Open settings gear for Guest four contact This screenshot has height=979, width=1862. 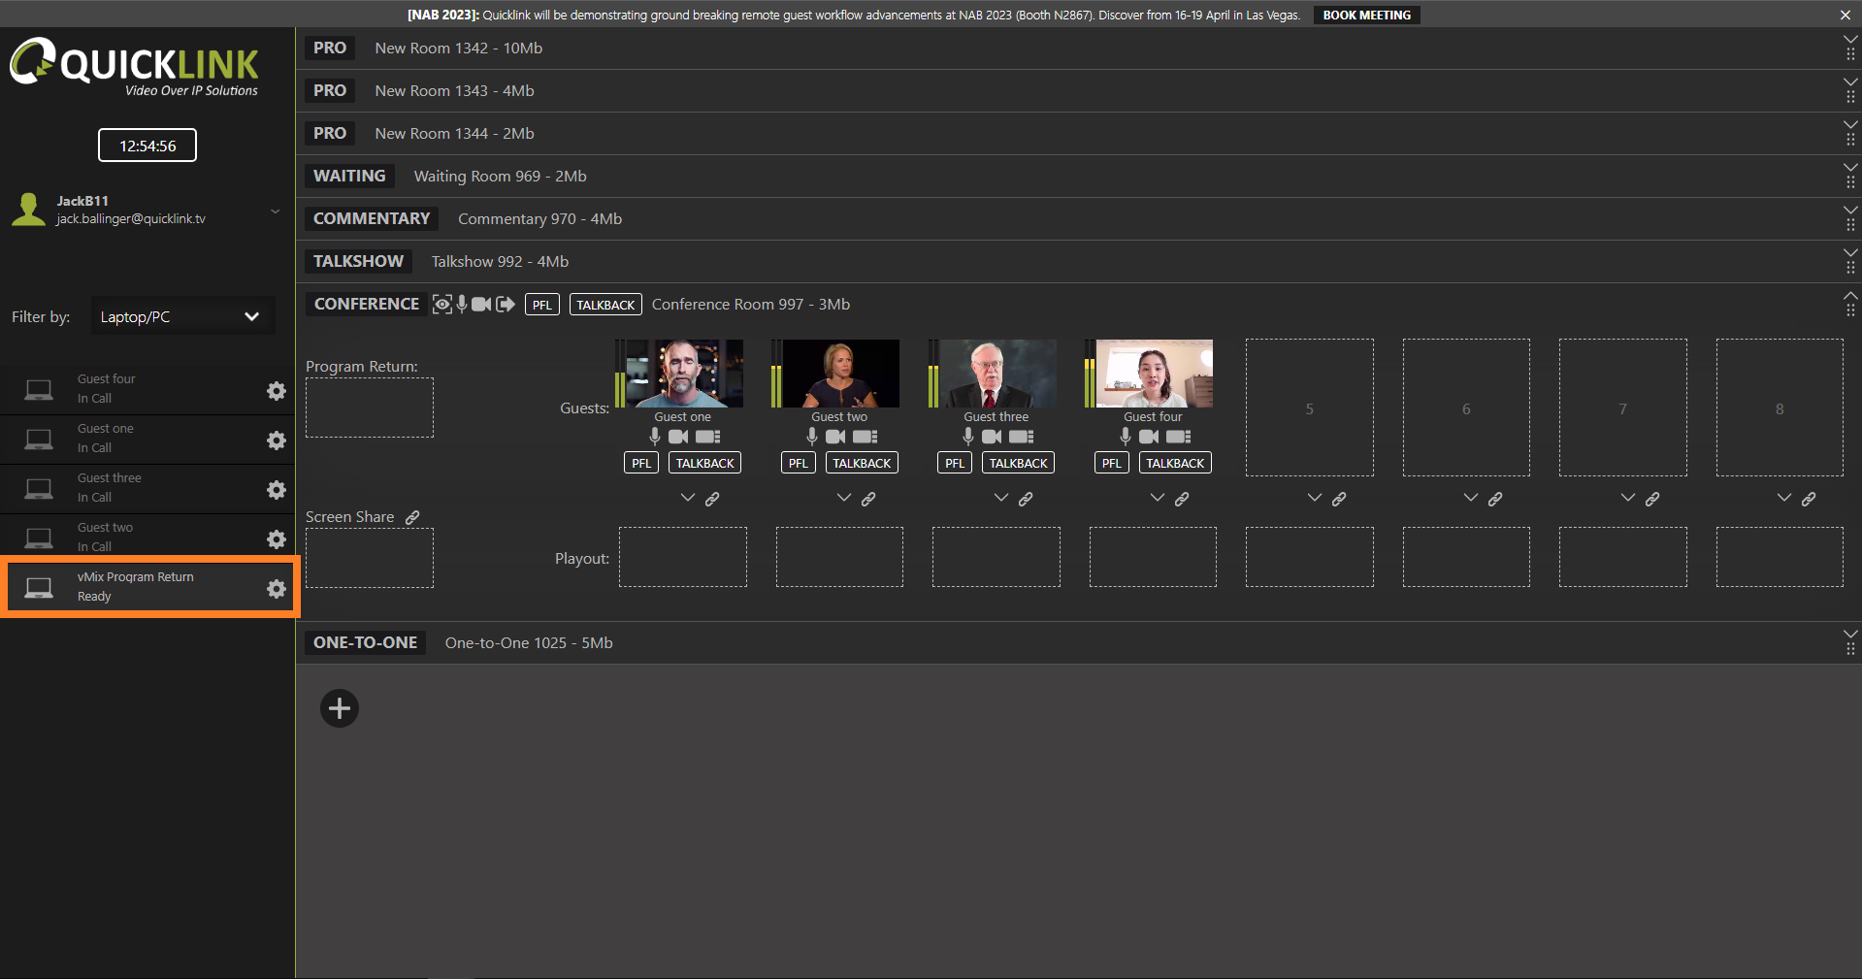pyautogui.click(x=277, y=391)
